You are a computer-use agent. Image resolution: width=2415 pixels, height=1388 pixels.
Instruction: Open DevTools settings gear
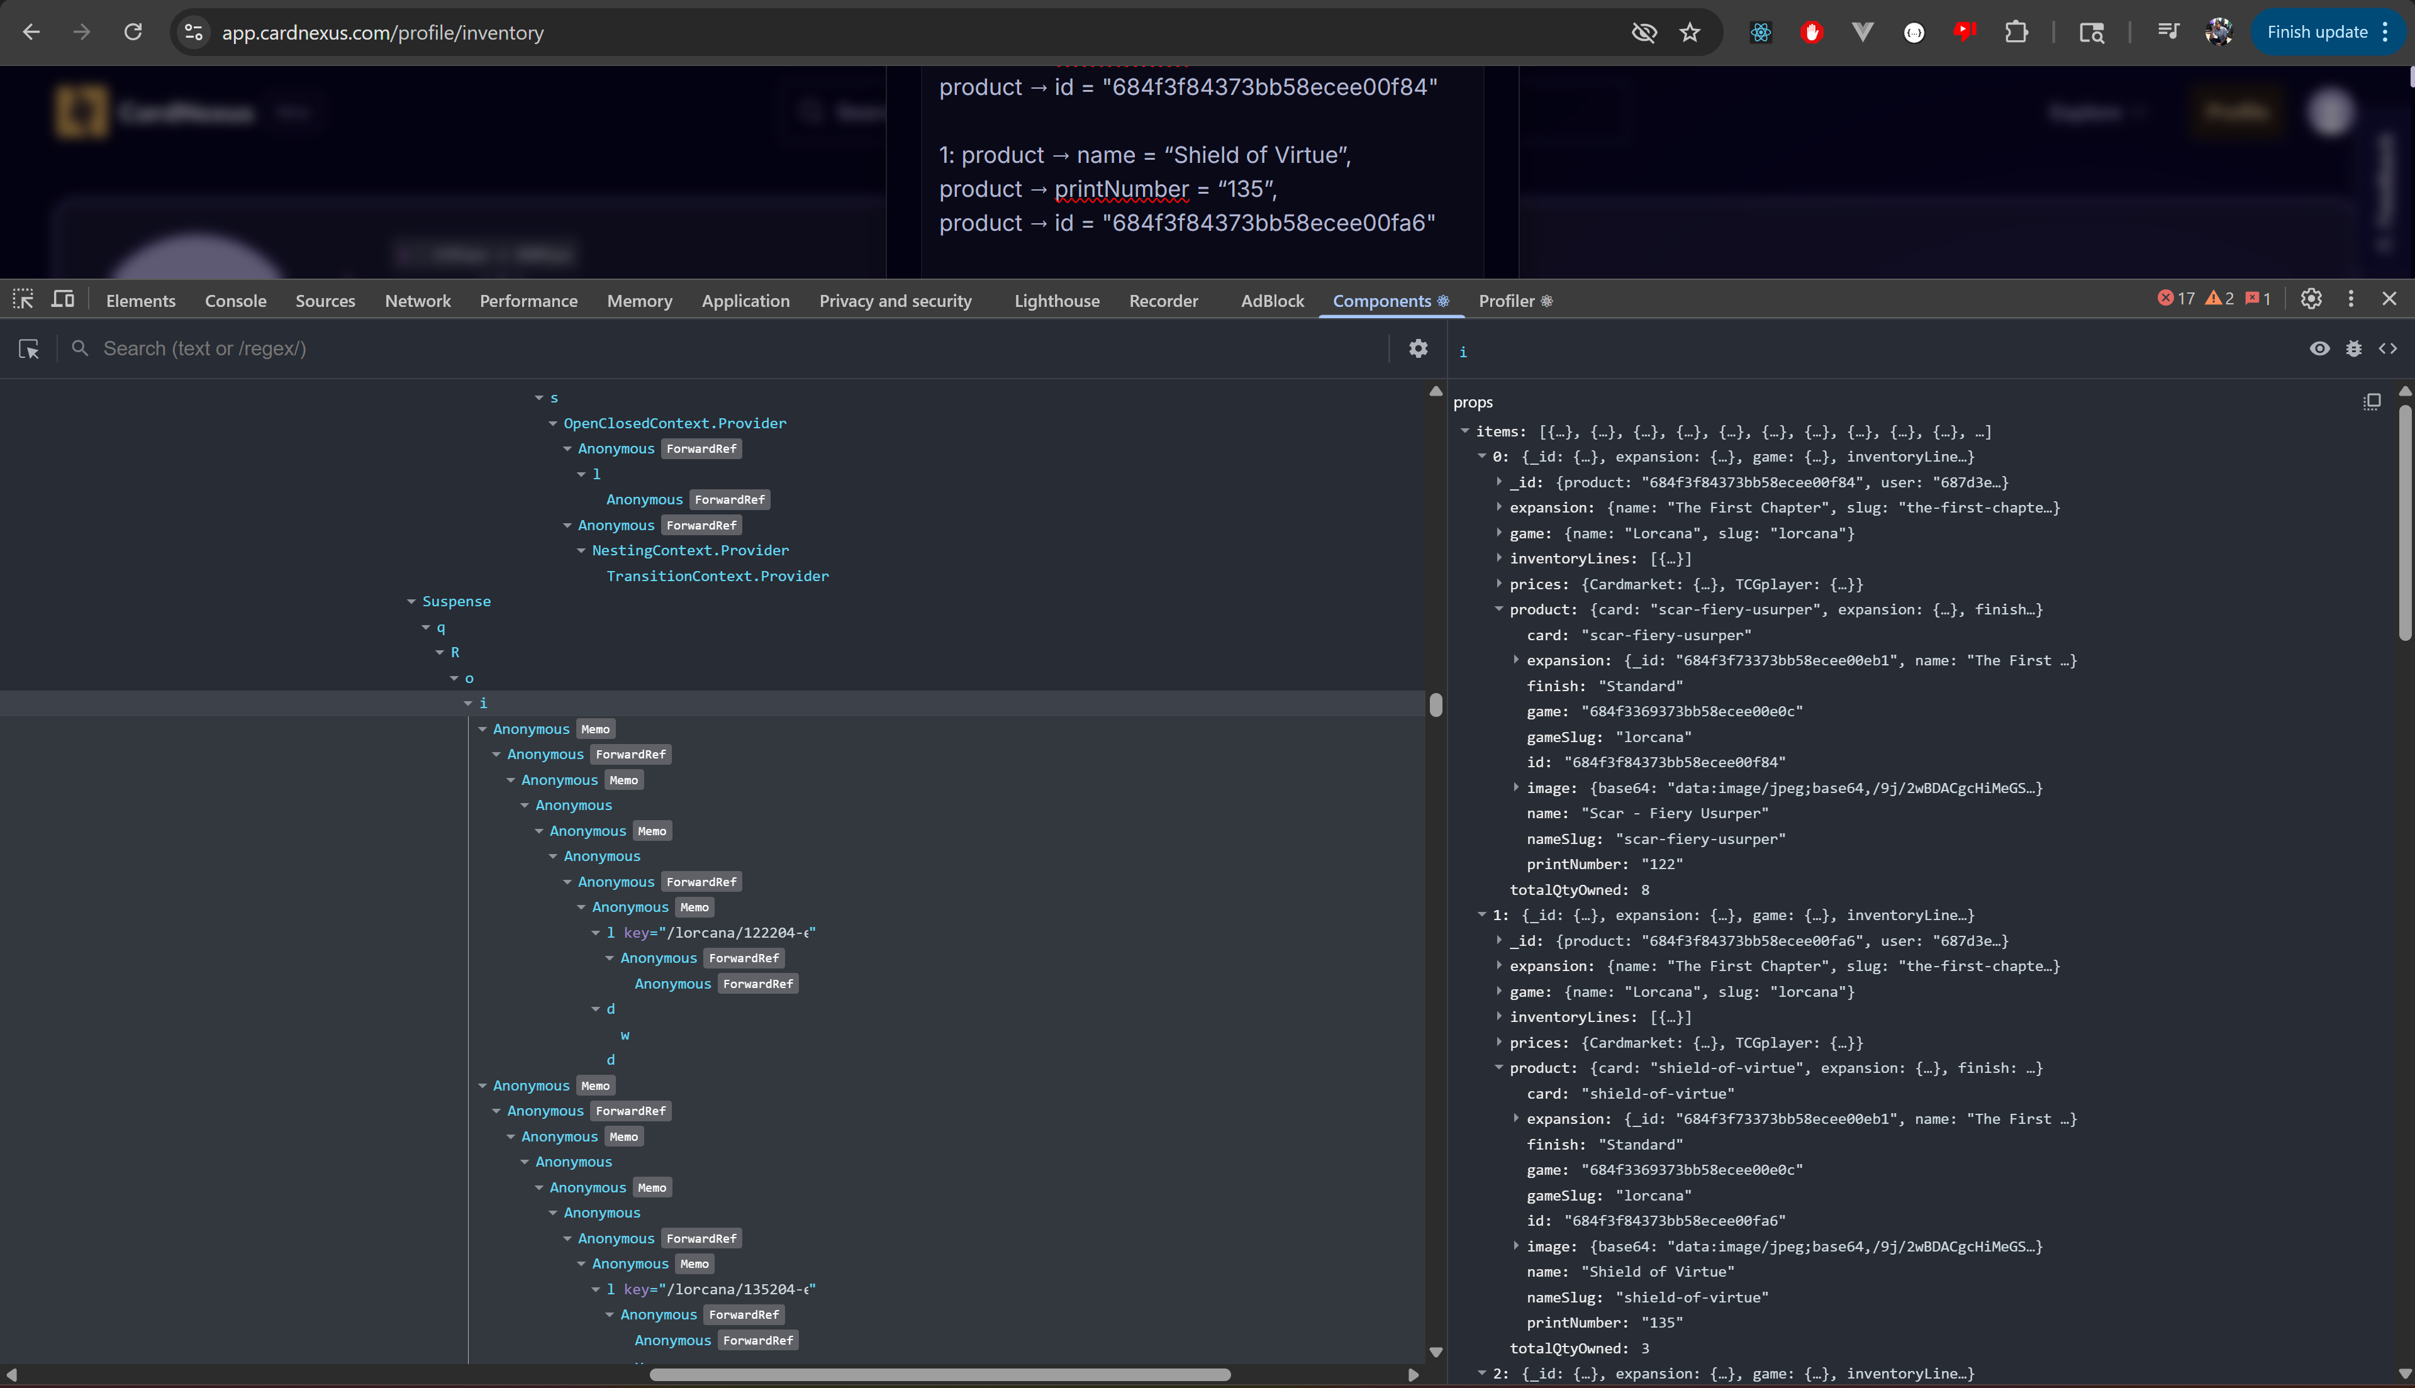click(2311, 299)
